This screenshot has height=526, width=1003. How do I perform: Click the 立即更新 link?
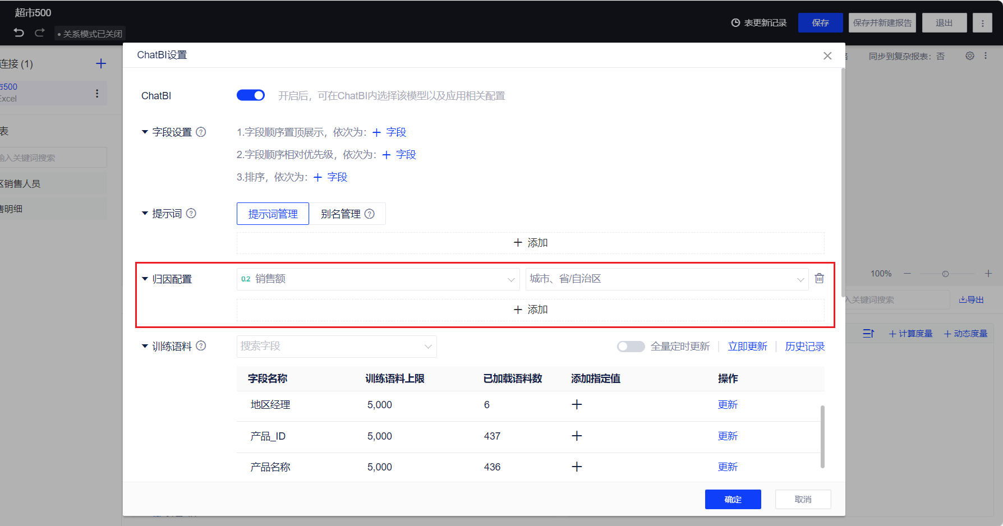(x=747, y=347)
